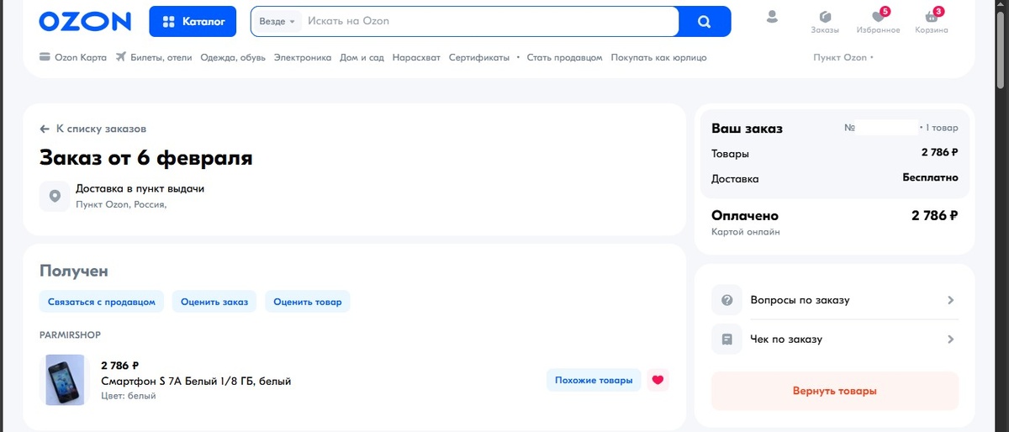Open Вопросы по заказу row
This screenshot has width=1009, height=432.
(835, 300)
